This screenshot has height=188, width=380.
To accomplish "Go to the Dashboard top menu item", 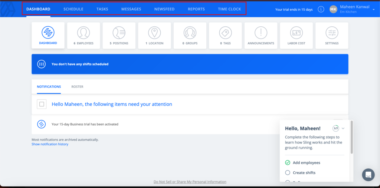I will pos(38,9).
